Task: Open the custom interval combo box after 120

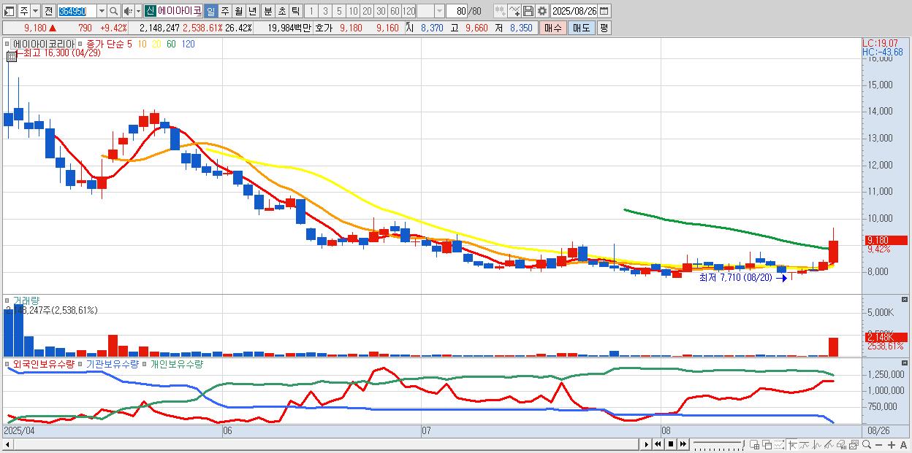Action: coord(430,11)
